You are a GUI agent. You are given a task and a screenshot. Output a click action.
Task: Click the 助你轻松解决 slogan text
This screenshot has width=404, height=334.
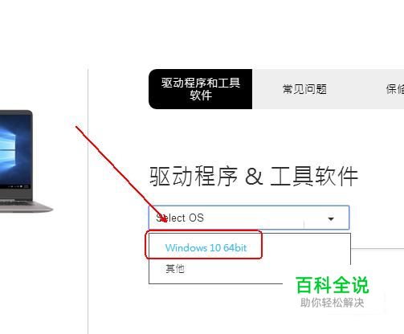pos(333,303)
